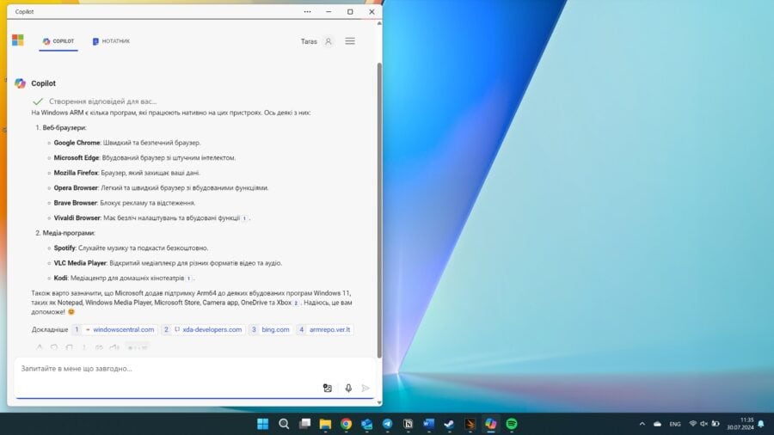This screenshot has height=435, width=774.
Task: Open the clock and date 11:35
Action: point(740,424)
